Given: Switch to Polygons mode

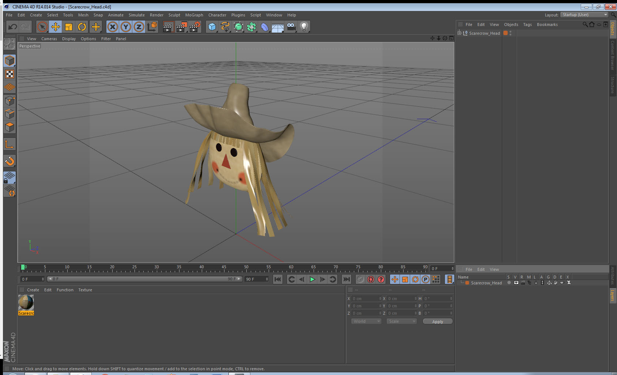Looking at the screenshot, I should pyautogui.click(x=10, y=127).
